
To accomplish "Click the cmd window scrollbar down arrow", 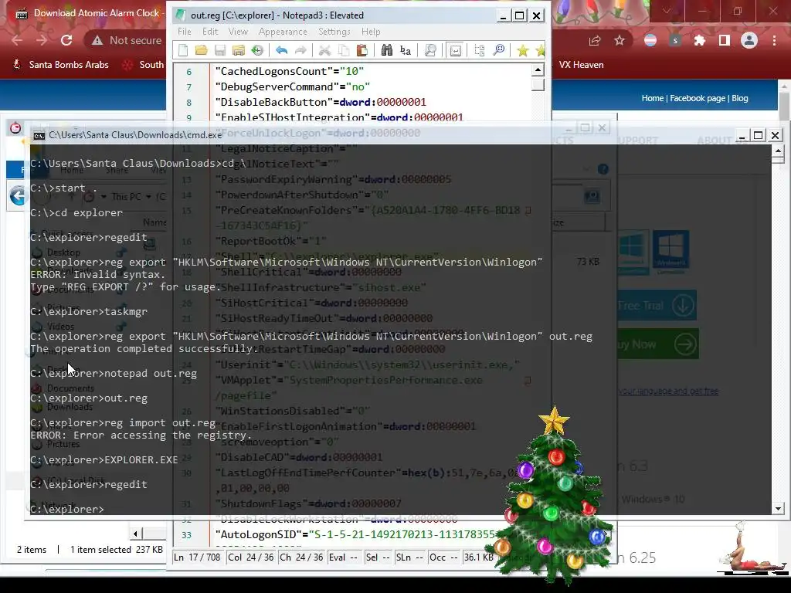I will point(778,508).
